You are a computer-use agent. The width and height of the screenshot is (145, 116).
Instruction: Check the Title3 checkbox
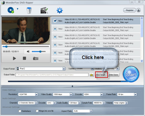click(55, 37)
